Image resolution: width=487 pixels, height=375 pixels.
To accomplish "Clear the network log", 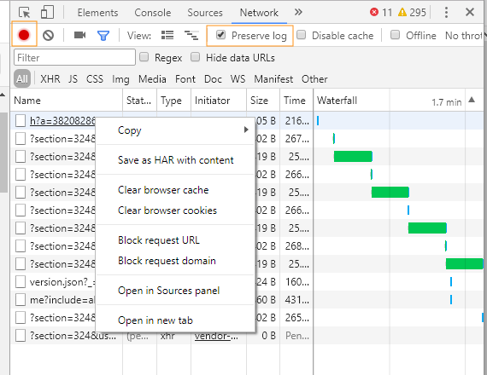I will pyautogui.click(x=48, y=35).
